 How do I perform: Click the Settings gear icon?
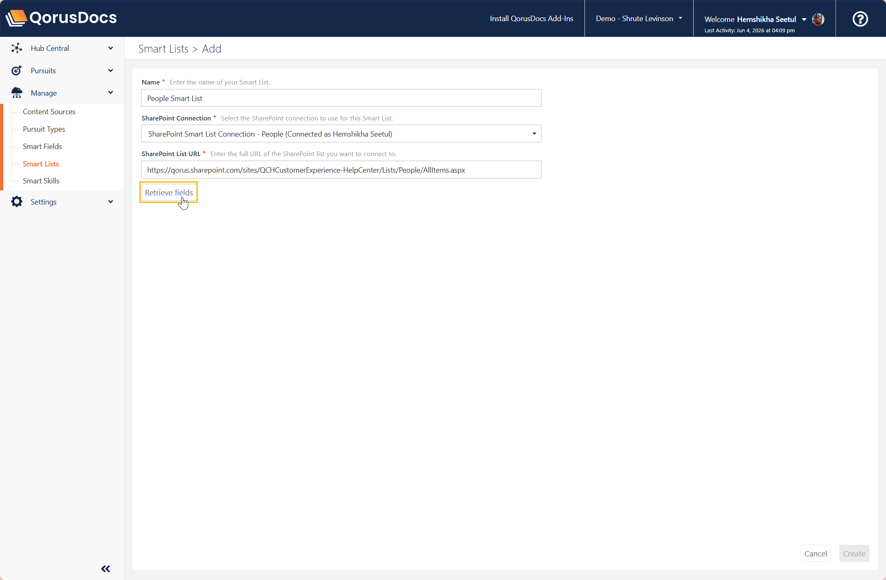pos(17,202)
